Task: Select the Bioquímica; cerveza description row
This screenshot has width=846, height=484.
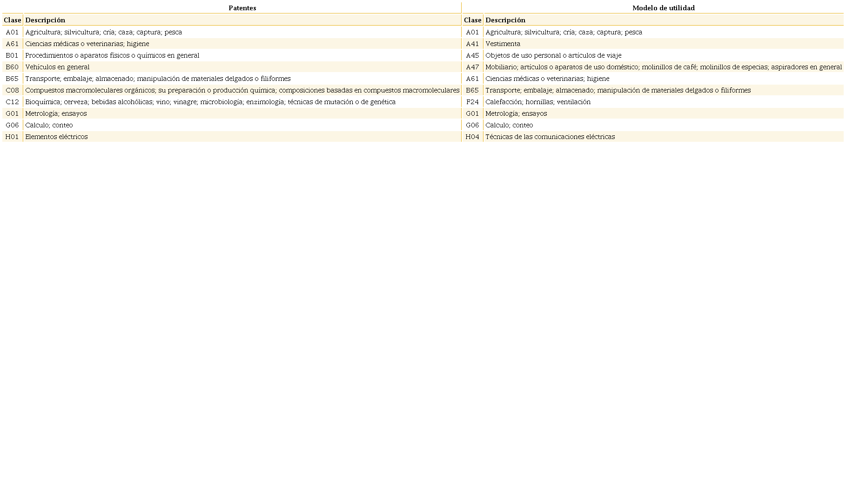Action: point(210,102)
